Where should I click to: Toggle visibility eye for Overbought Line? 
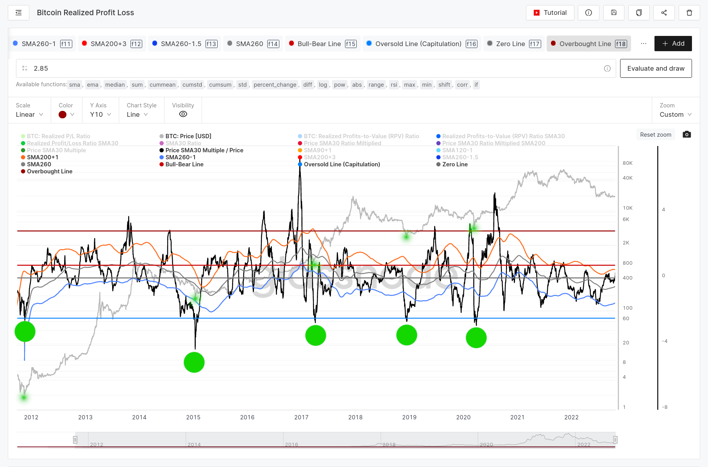point(183,114)
